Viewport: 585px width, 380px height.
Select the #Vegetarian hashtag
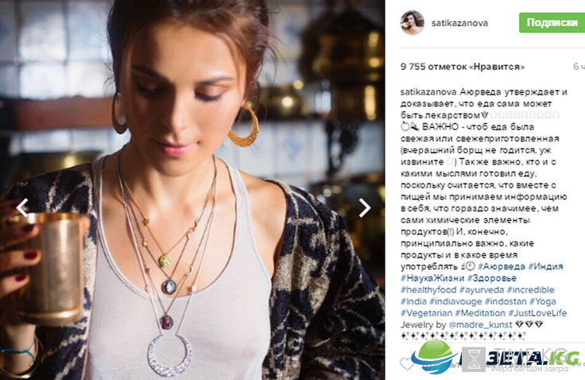[x=427, y=312]
